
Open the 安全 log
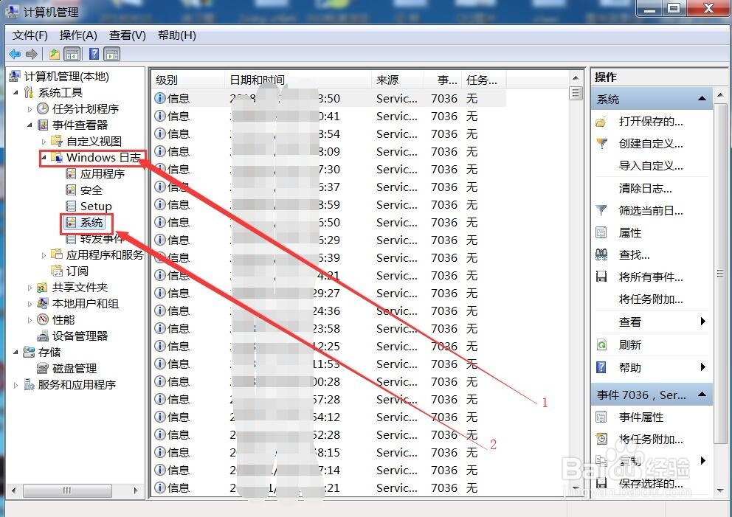[91, 190]
